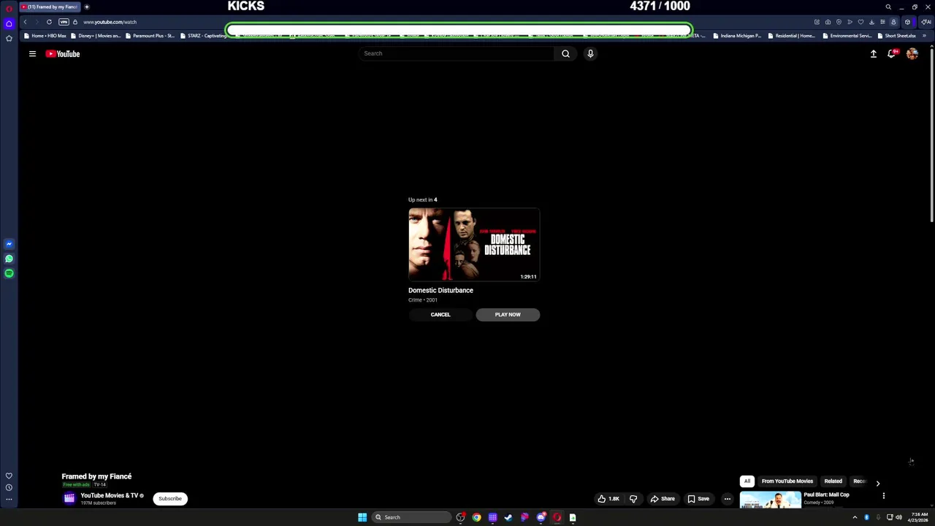935x526 pixels.
Task: Dislike the video with thumbs down
Action: 633,499
